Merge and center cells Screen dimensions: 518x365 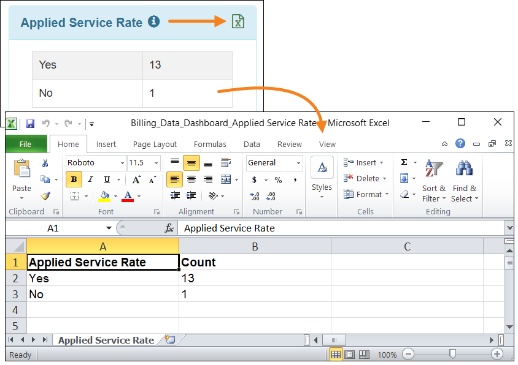click(x=226, y=179)
